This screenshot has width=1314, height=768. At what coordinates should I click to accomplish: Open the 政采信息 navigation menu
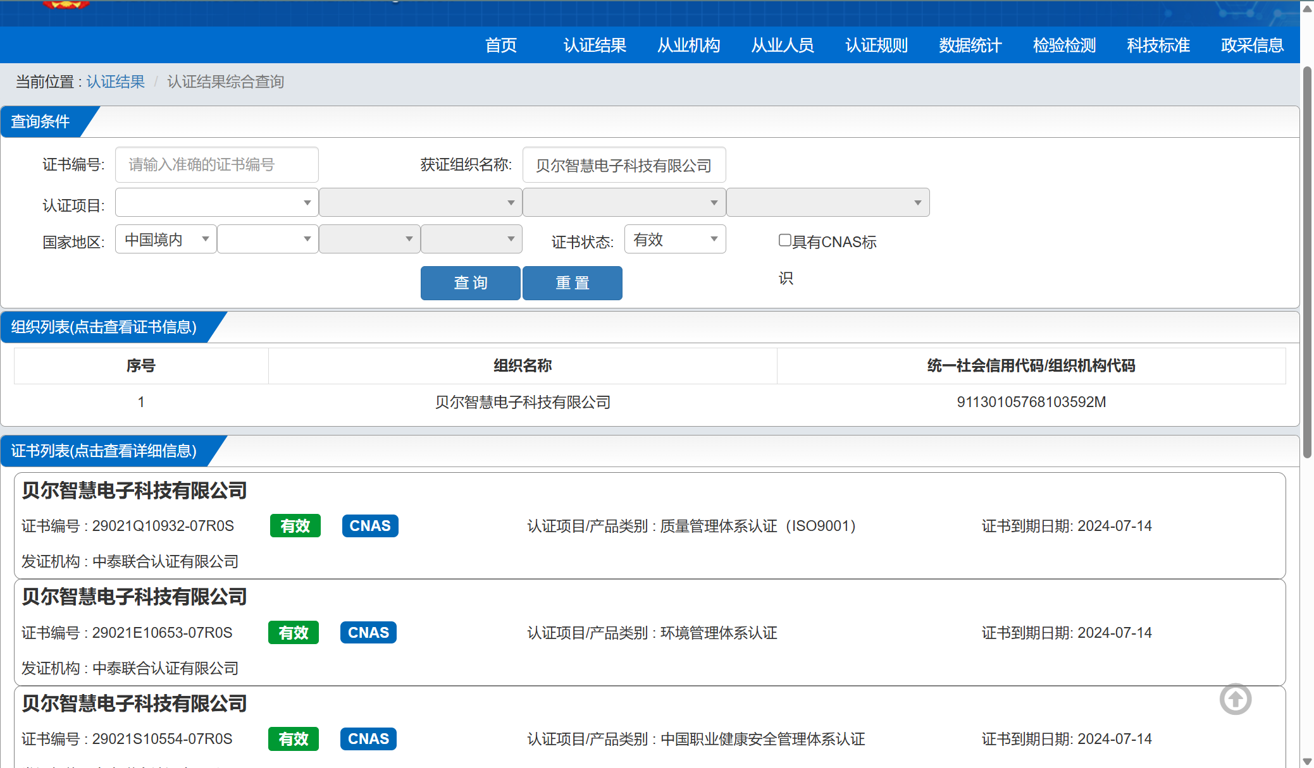point(1253,45)
